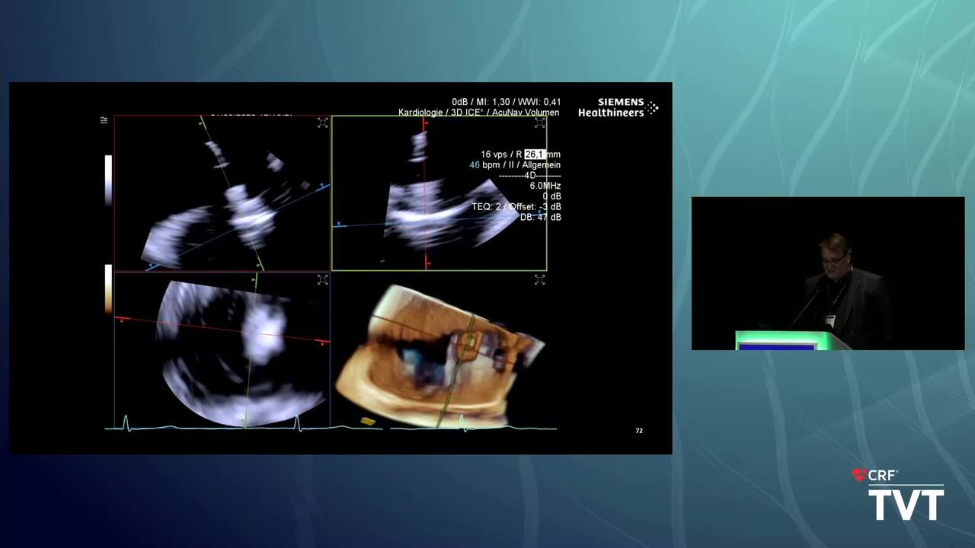975x548 pixels.
Task: Click the Siemens Healthineers logo
Action: click(x=618, y=107)
